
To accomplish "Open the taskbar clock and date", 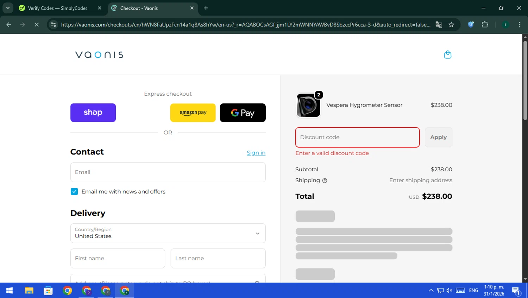I will 494,291.
